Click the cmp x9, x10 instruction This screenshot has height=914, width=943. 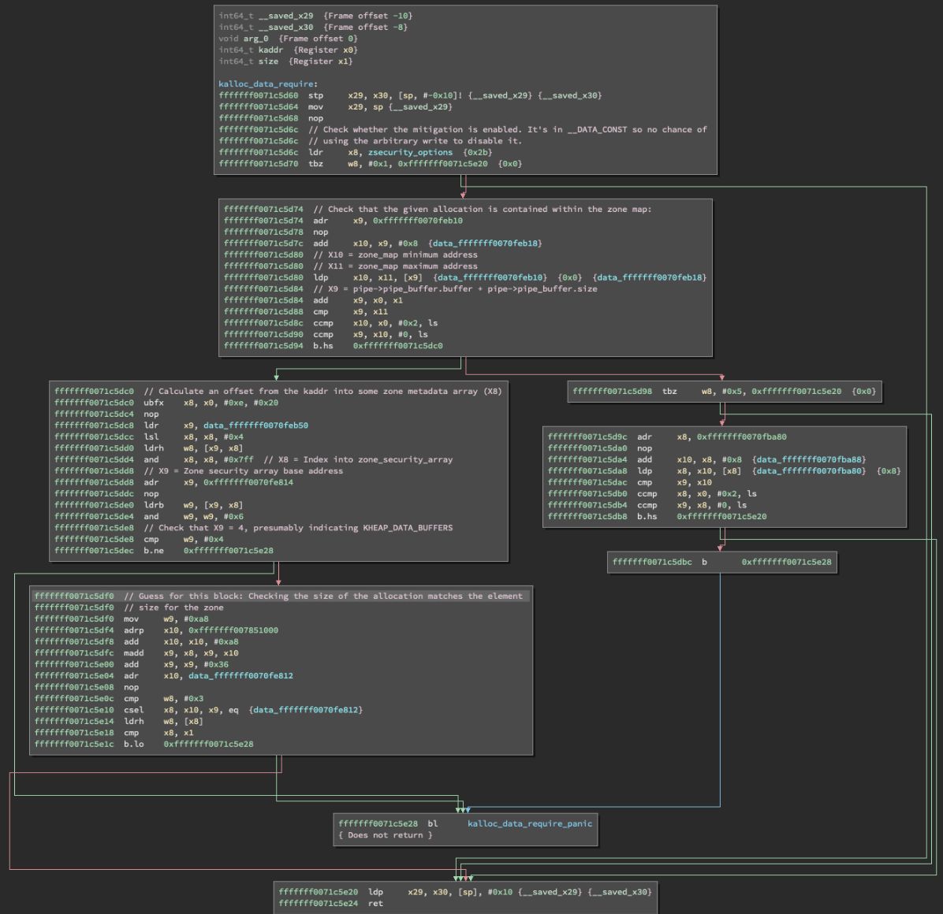point(630,482)
